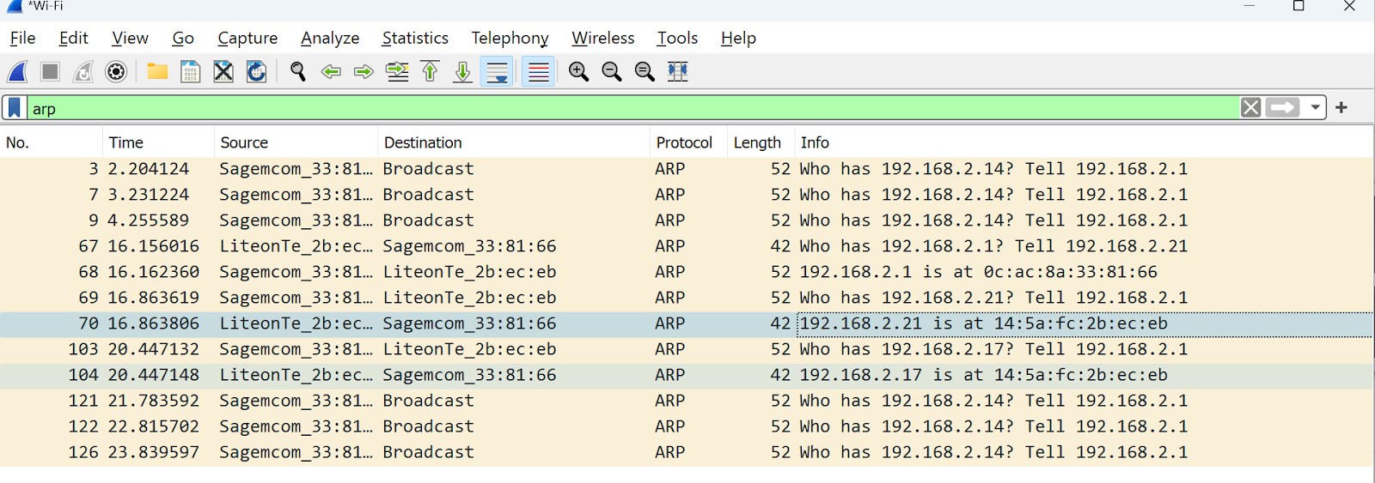Close this capture file icon
This screenshot has width=1375, height=483.
(223, 71)
